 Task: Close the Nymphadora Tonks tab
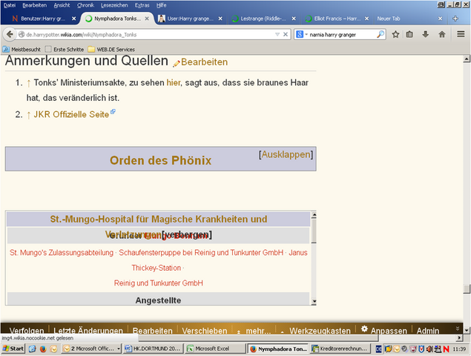(147, 19)
